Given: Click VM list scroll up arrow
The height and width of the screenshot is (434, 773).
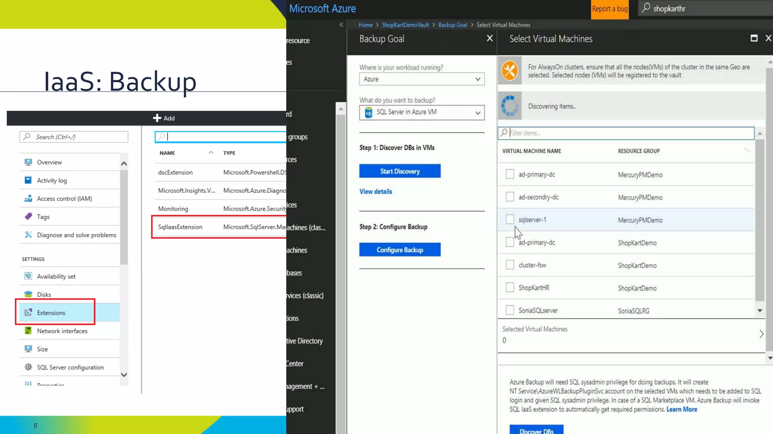Looking at the screenshot, I should tap(760, 133).
